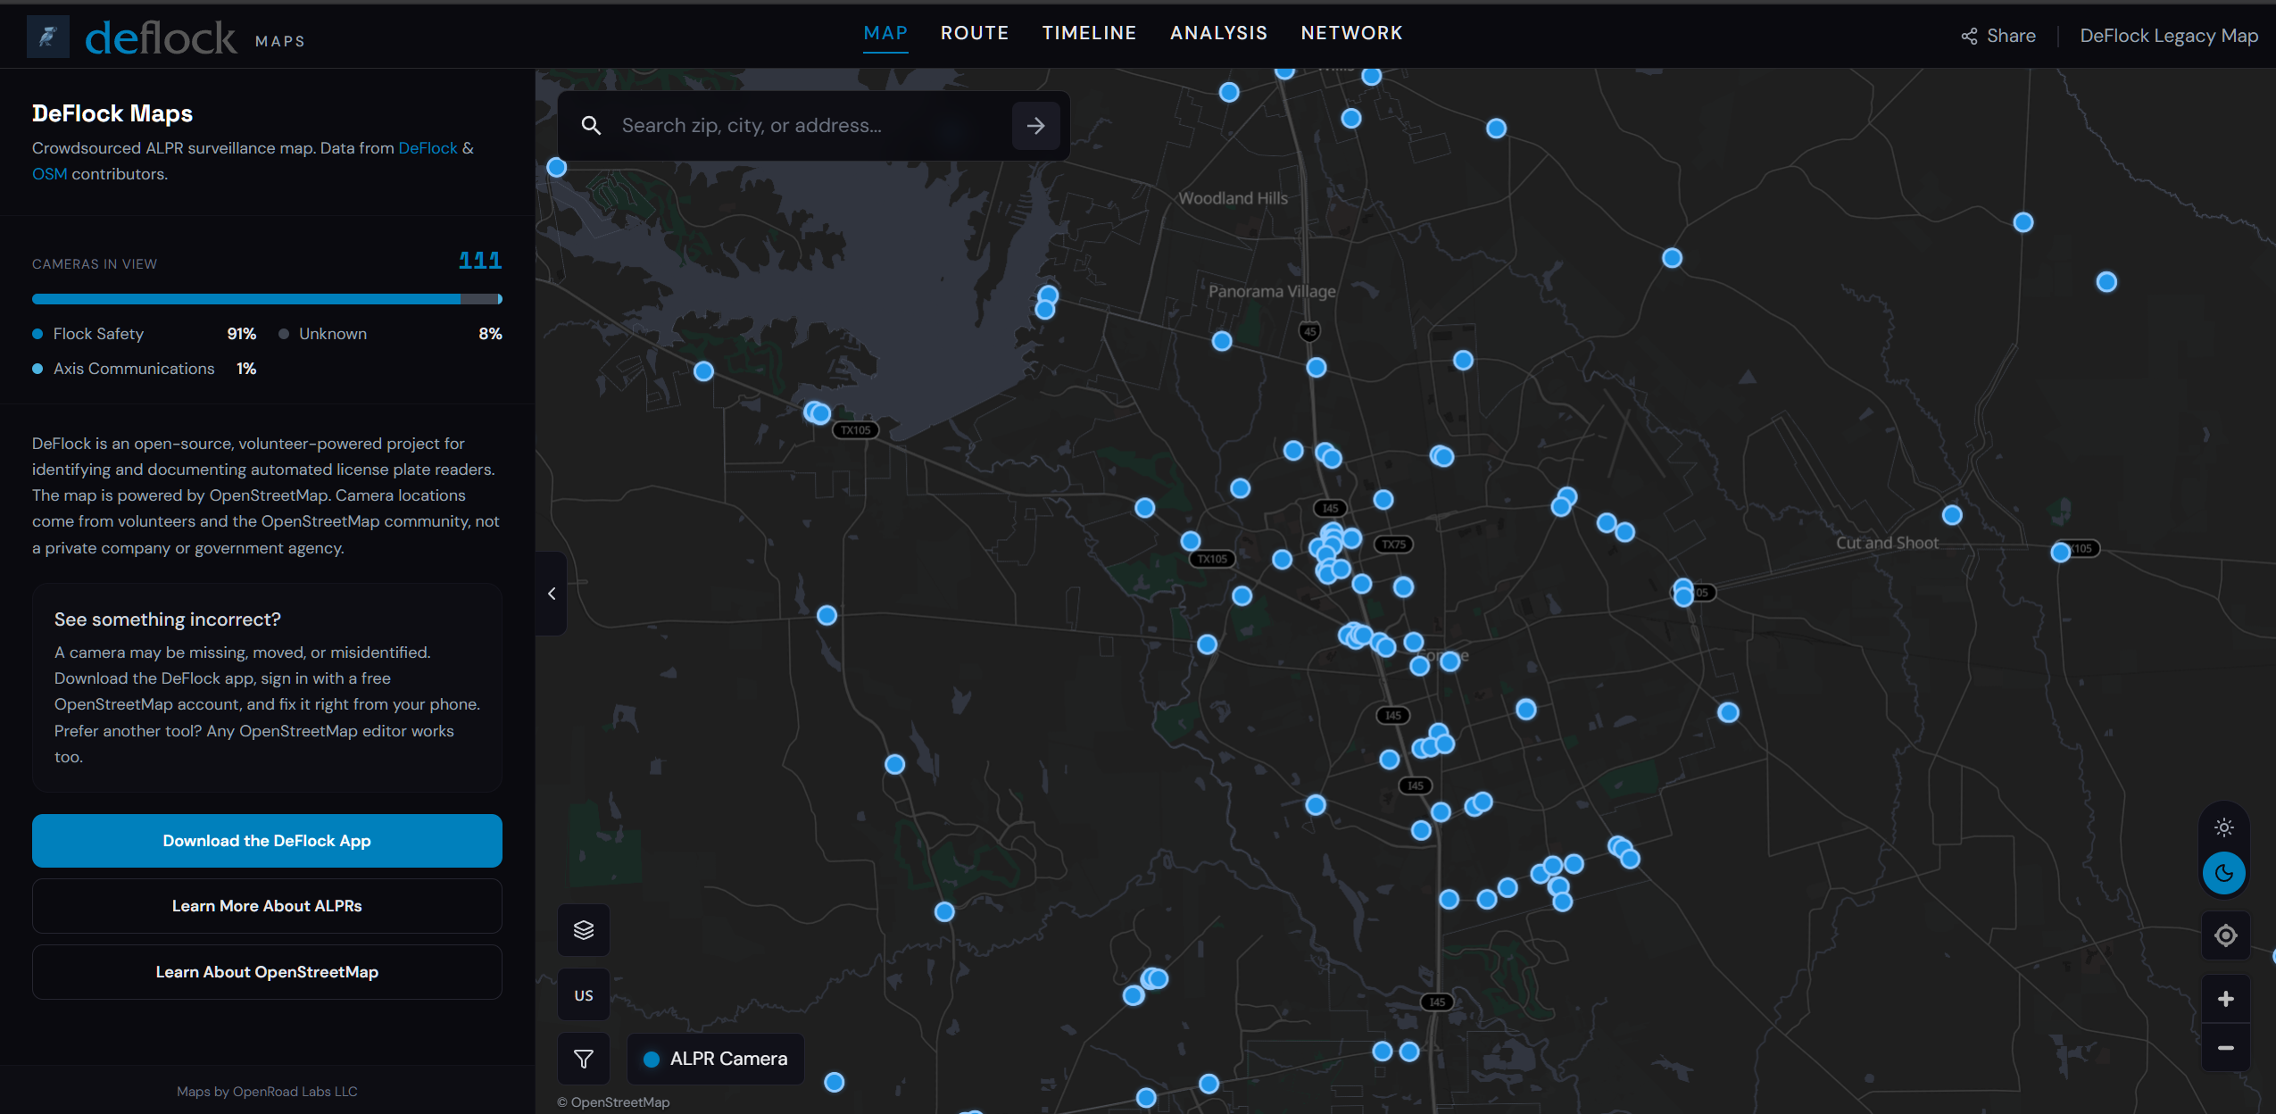Switch to light mode sun icon
2276x1114 pixels.
coord(2224,827)
